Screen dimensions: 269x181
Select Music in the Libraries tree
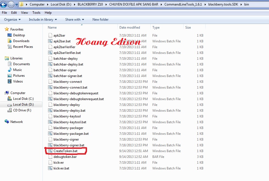[x=18, y=70]
